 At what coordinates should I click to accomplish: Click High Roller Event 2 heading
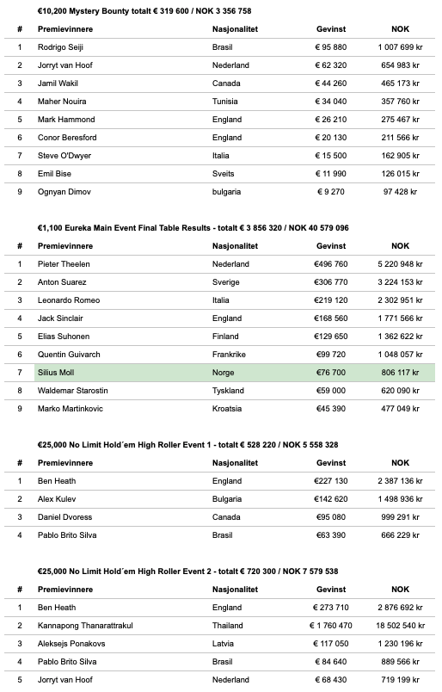point(187,572)
